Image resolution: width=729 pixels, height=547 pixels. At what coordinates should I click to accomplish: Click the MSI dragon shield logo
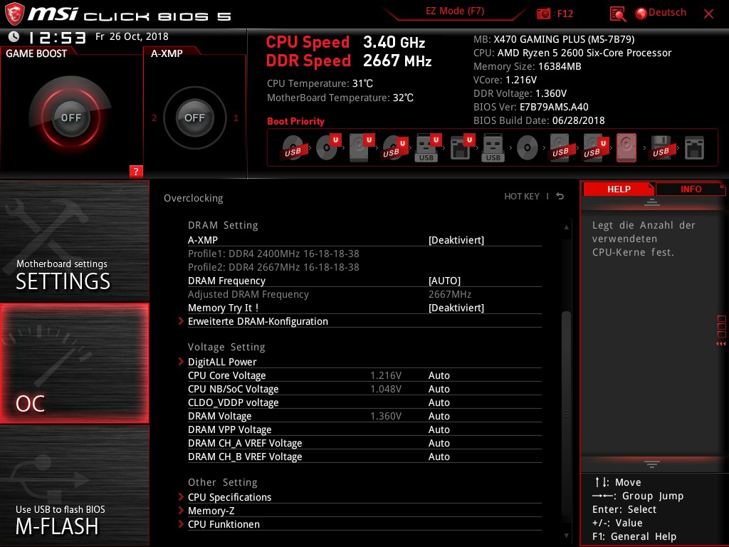click(x=14, y=14)
